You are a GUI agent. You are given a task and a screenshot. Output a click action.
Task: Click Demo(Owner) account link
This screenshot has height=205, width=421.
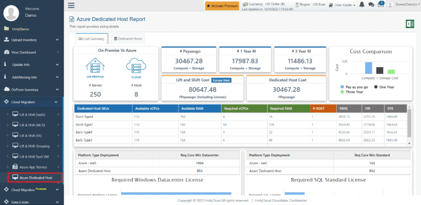pos(405,5)
